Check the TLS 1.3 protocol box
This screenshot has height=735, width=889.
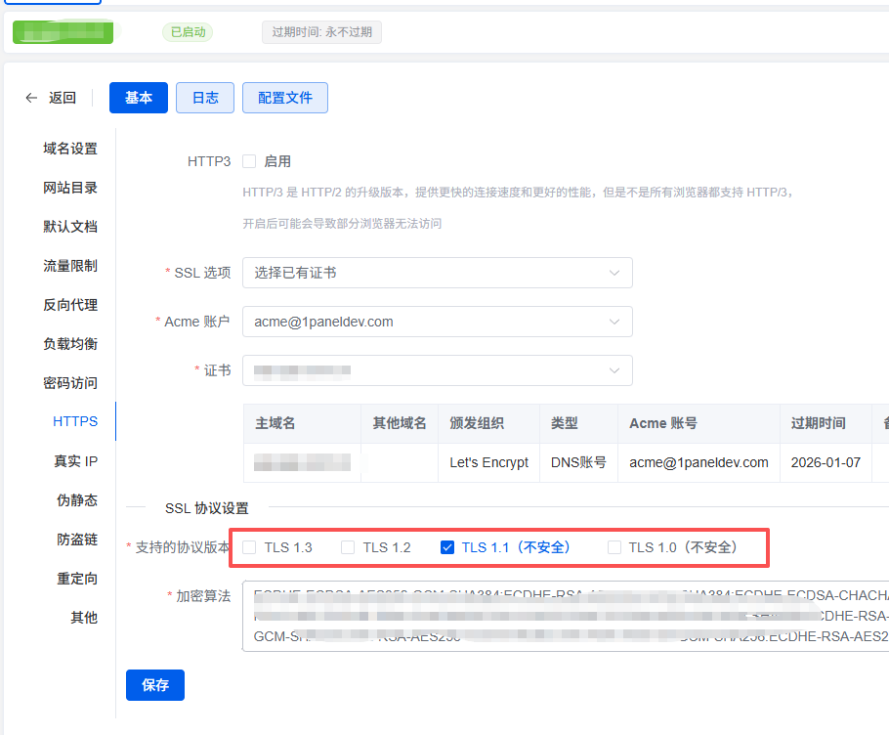point(250,547)
